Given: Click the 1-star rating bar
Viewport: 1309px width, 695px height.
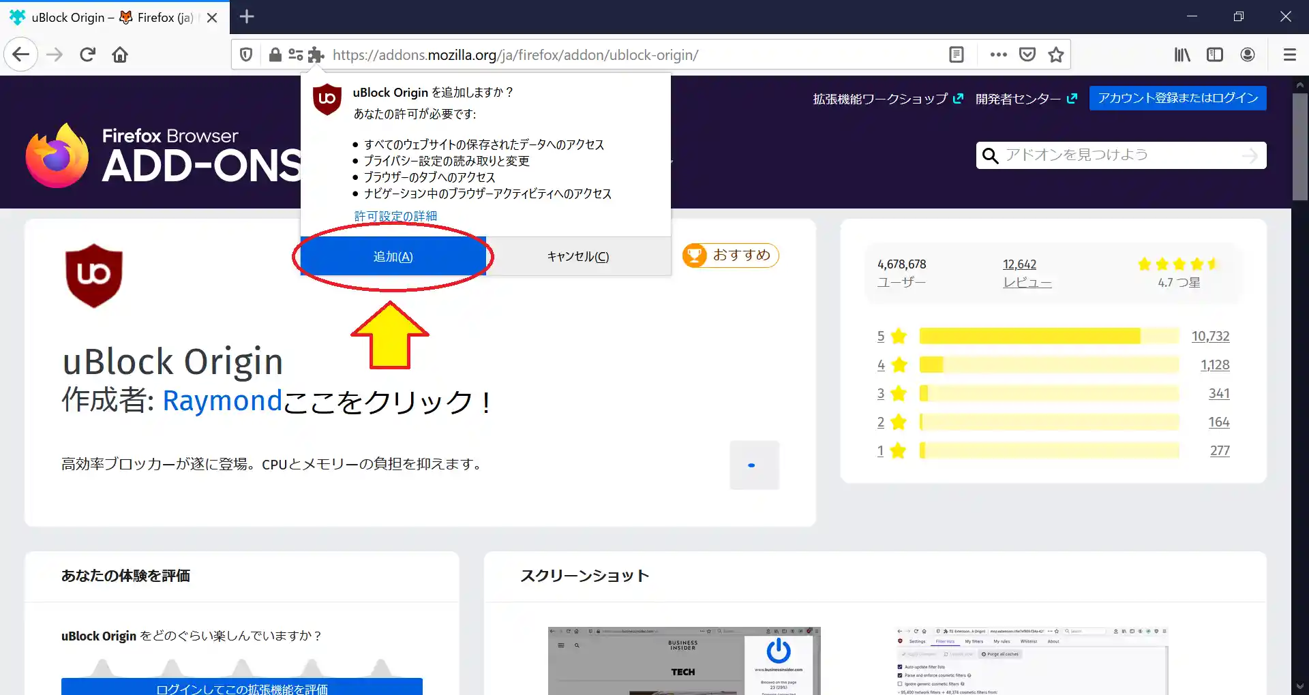Looking at the screenshot, I should [x=1049, y=450].
